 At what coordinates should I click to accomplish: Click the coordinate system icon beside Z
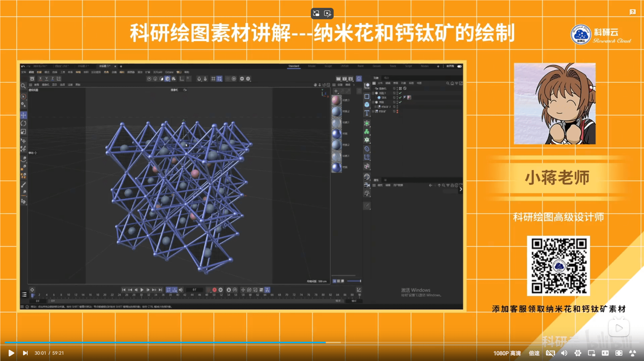point(59,79)
